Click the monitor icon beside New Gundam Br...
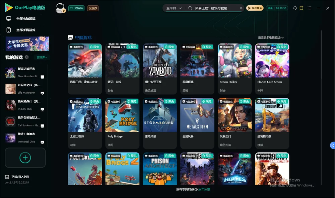This screenshot has width=335, height=198. tap(42, 77)
